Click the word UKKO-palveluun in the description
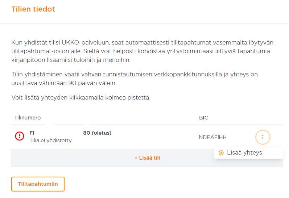This screenshot has width=289, height=198. (x=86, y=42)
